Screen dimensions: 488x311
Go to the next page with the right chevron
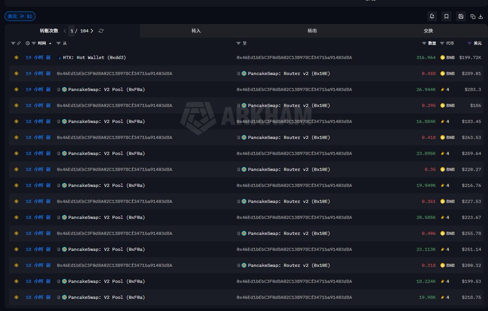(x=92, y=31)
